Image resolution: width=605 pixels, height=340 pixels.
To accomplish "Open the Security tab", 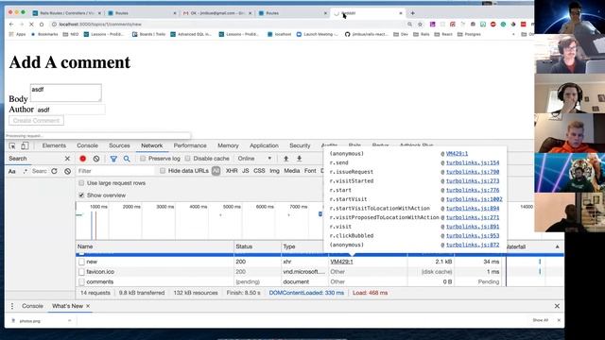I will (300, 145).
